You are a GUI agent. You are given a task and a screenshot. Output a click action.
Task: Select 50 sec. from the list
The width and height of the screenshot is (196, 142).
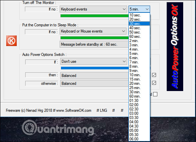139,32
